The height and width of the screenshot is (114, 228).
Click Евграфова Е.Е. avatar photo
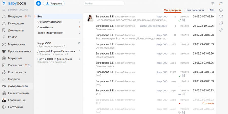point(90,18)
